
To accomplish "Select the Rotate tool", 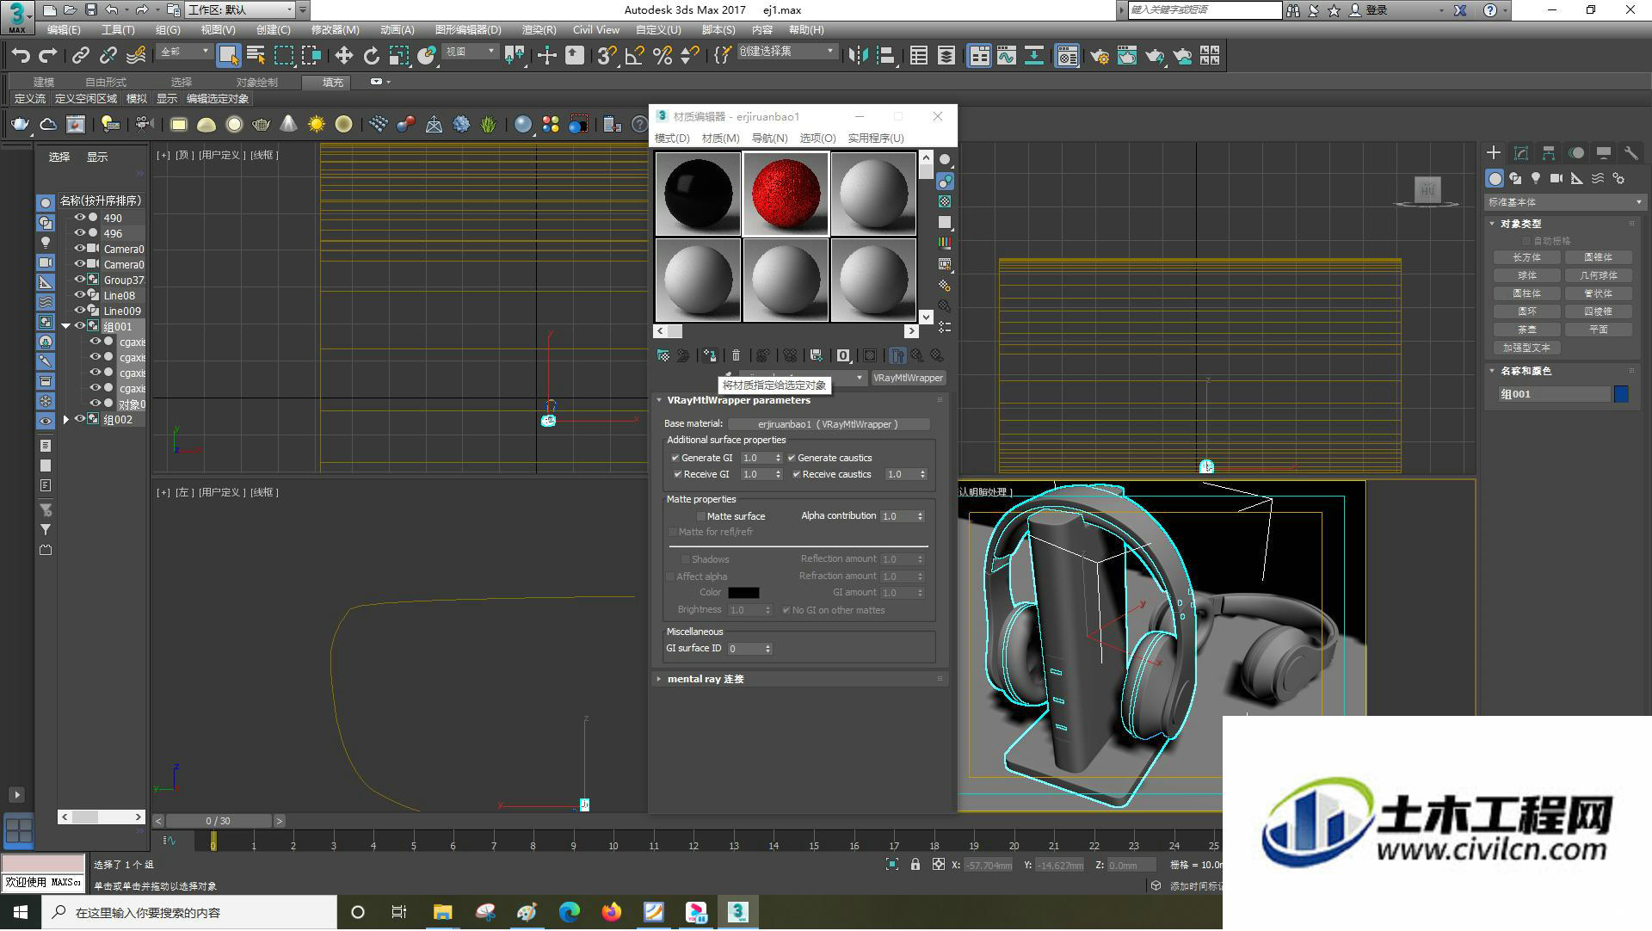I will (x=372, y=56).
